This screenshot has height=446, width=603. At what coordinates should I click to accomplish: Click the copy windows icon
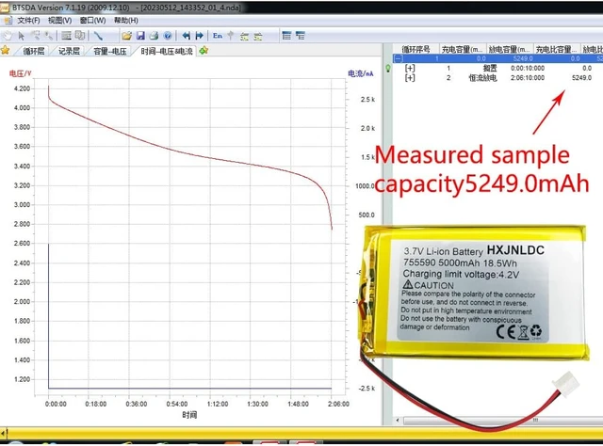point(80,36)
